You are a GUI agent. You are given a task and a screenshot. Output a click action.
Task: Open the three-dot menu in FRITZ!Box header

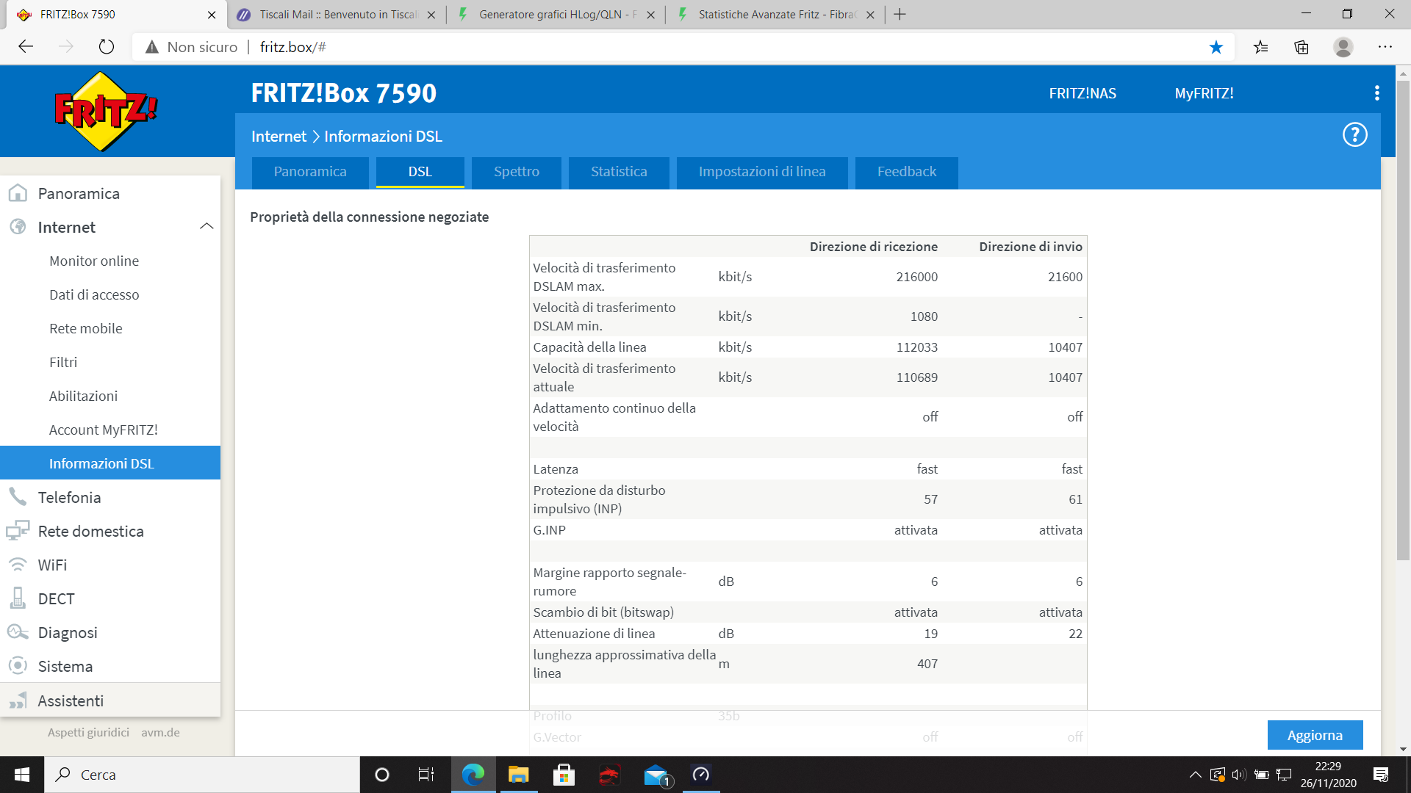[1376, 93]
